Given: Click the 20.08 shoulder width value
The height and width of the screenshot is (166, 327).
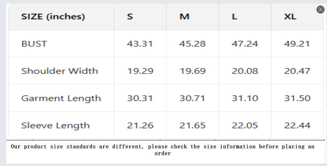Looking at the screenshot, I should pos(245,71).
